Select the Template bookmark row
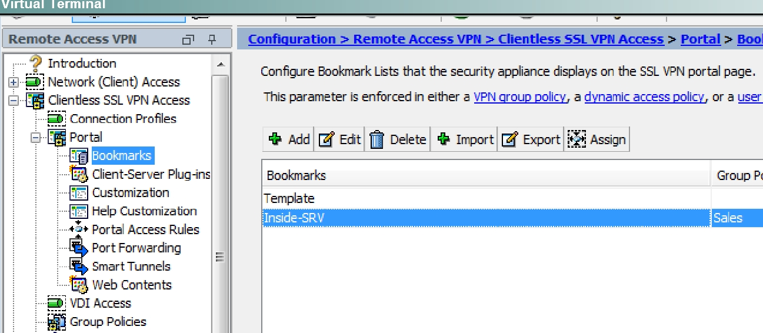The image size is (763, 333). click(x=486, y=199)
